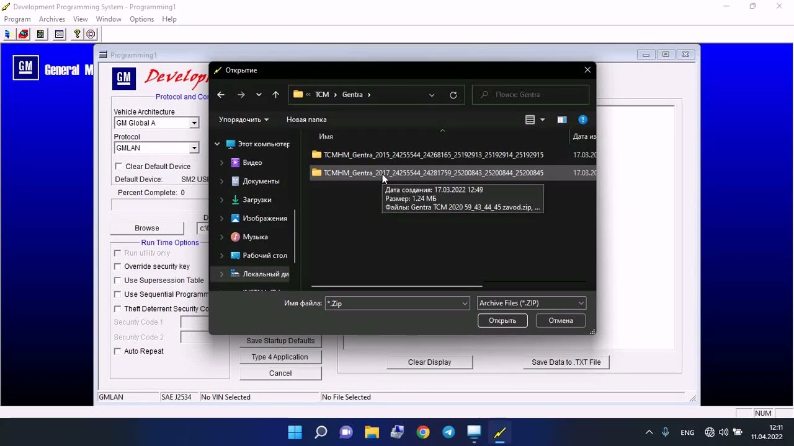Enable Use Supersession Table
Image resolution: width=794 pixels, height=446 pixels.
click(x=117, y=280)
